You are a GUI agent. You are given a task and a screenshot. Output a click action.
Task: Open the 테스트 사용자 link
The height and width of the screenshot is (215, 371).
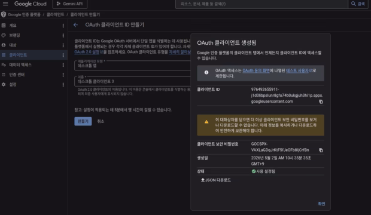pos(299,70)
